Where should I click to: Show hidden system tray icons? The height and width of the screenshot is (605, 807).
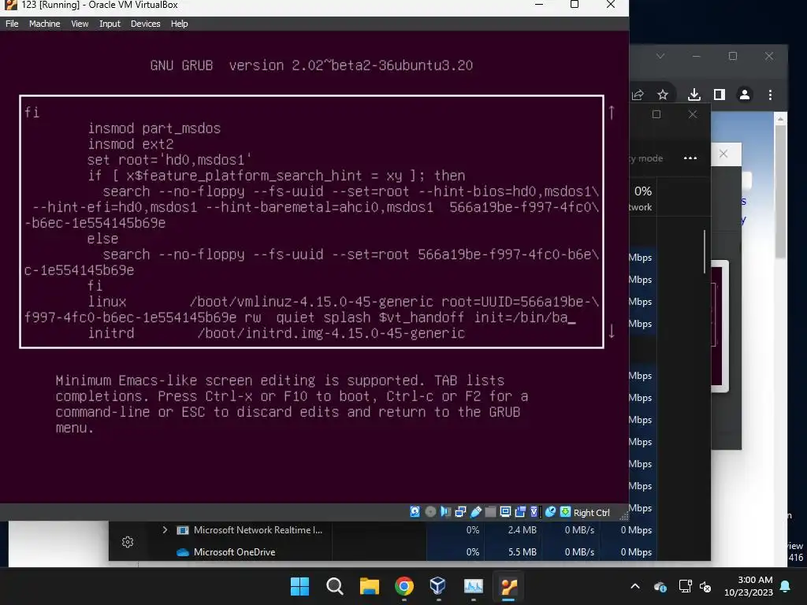(x=635, y=586)
